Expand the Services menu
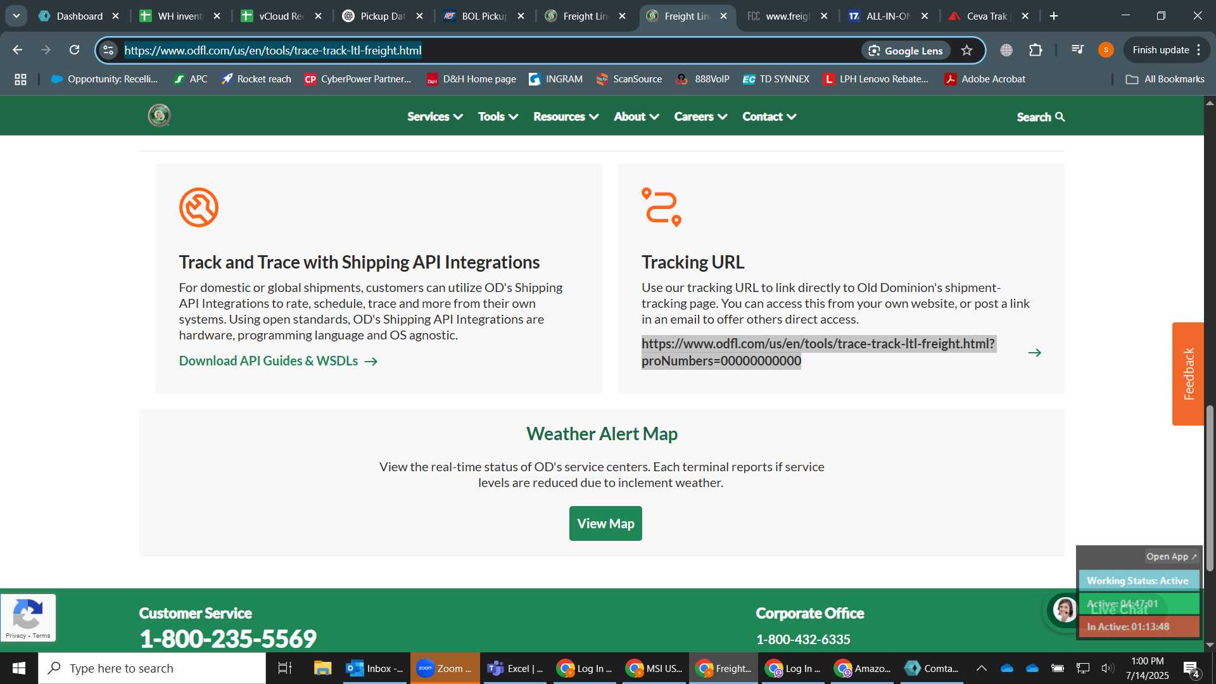The width and height of the screenshot is (1216, 684). 435,117
